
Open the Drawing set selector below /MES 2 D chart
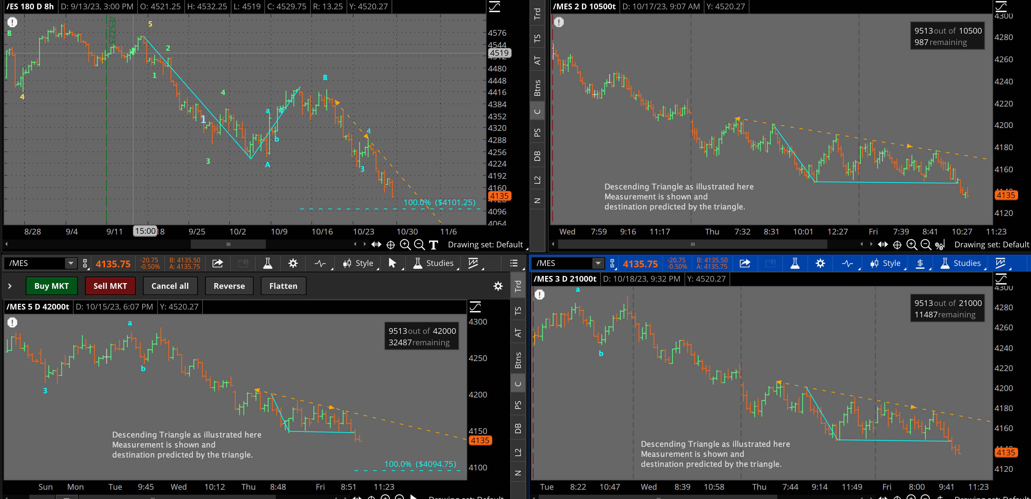[991, 244]
